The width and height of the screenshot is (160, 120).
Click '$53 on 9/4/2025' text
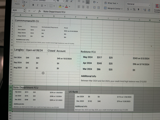pyautogui.click(x=71, y=31)
